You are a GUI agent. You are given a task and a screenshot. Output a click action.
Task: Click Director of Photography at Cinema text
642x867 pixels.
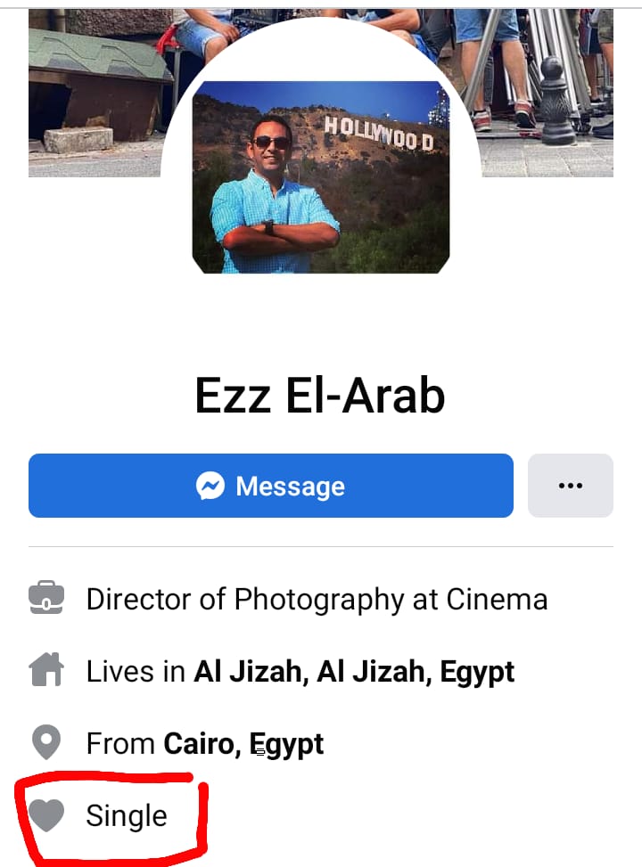(x=317, y=600)
